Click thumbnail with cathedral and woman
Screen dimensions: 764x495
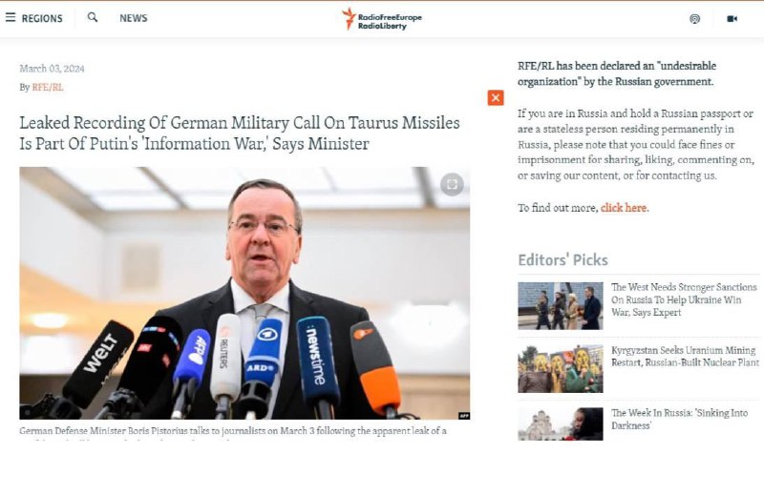point(561,423)
